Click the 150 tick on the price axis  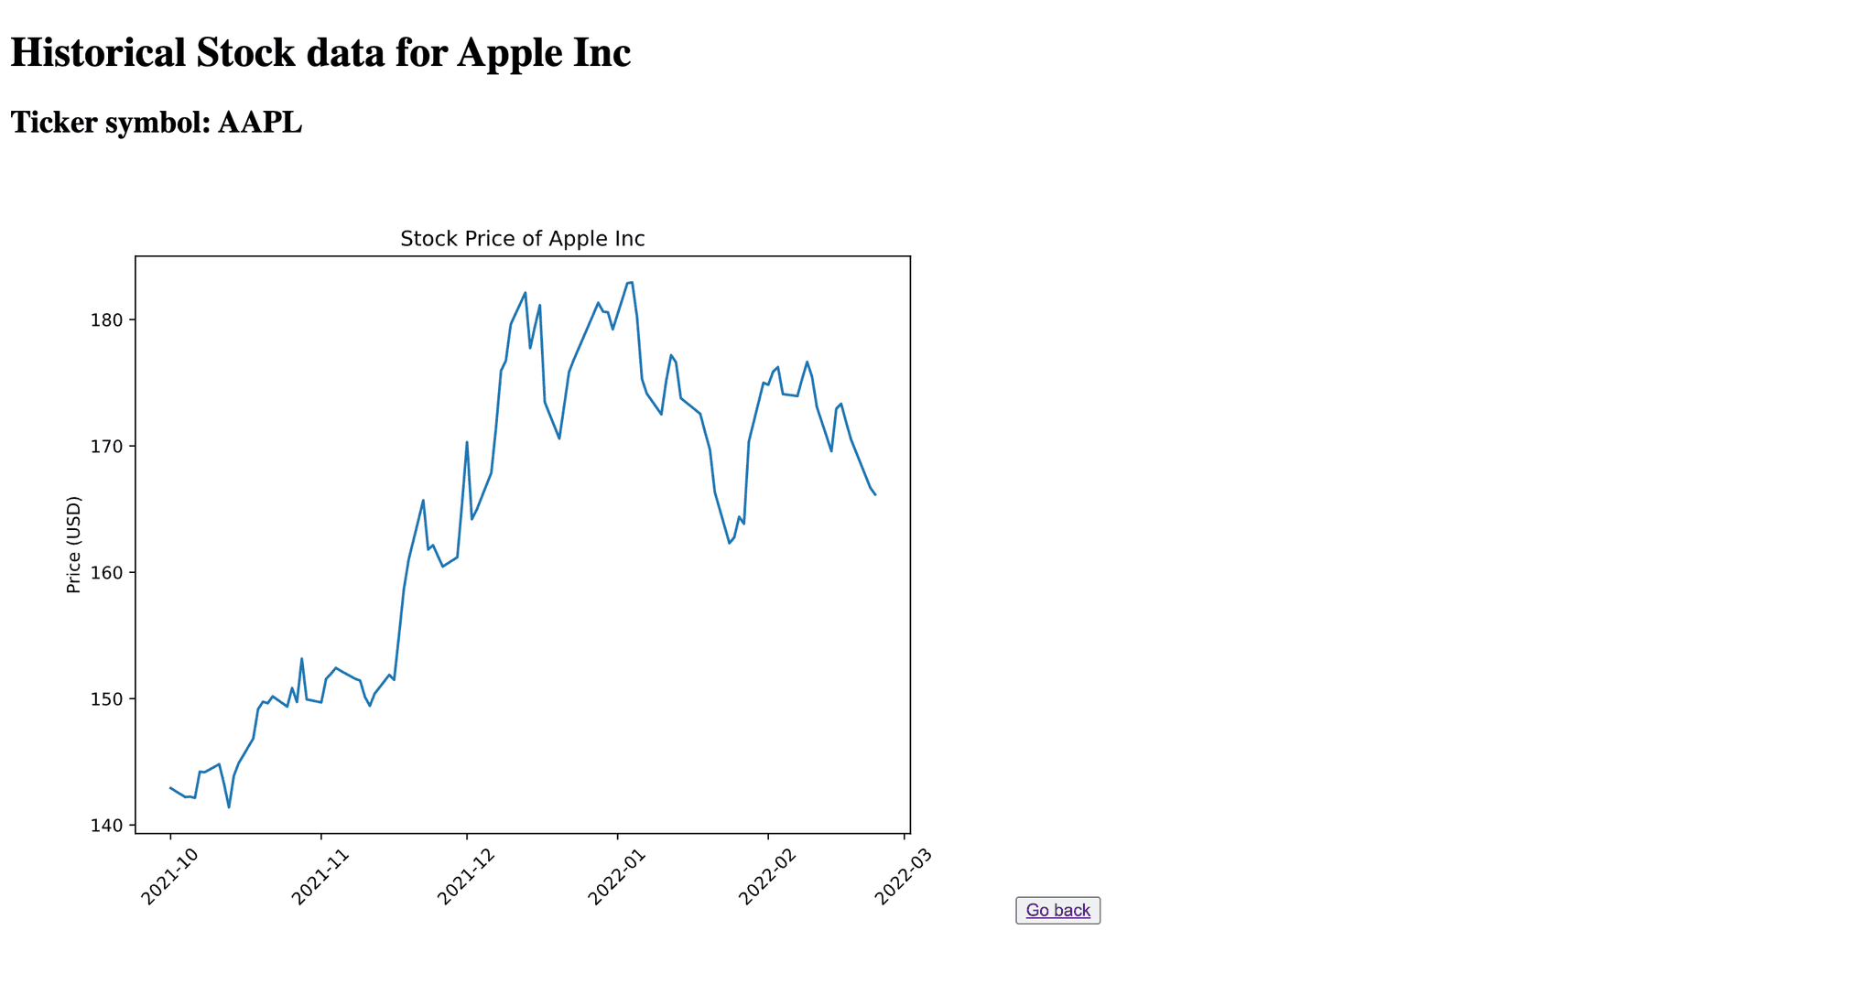[109, 699]
